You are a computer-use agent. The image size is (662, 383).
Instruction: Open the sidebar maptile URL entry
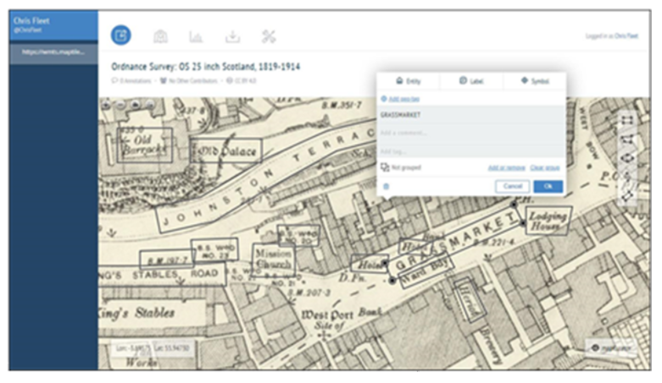point(53,52)
